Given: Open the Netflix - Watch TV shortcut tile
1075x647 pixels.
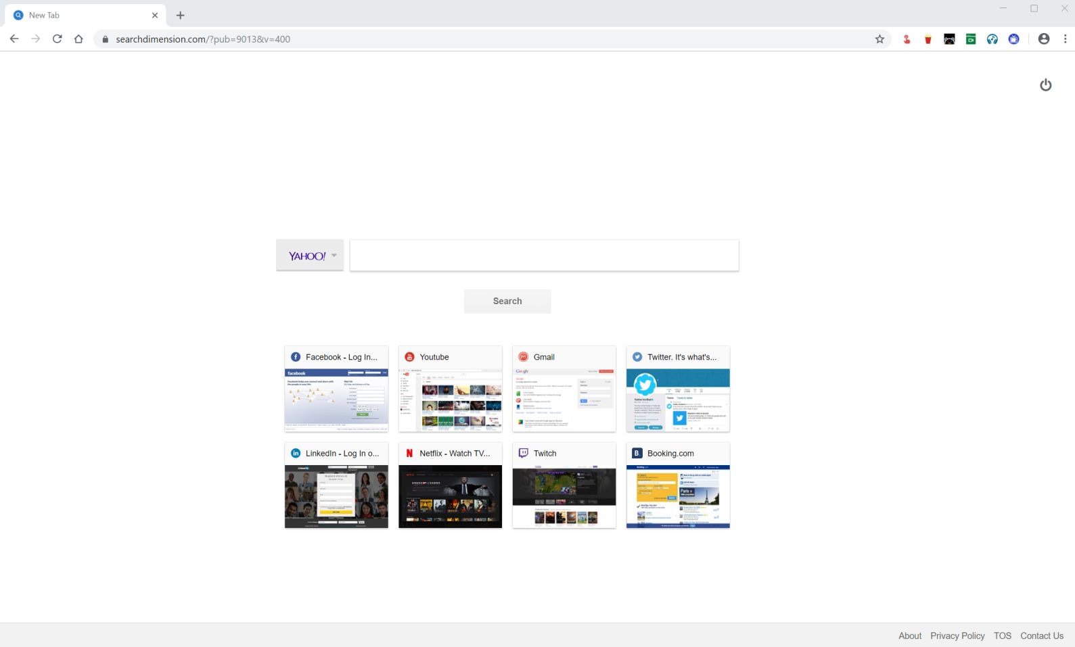Looking at the screenshot, I should [451, 485].
